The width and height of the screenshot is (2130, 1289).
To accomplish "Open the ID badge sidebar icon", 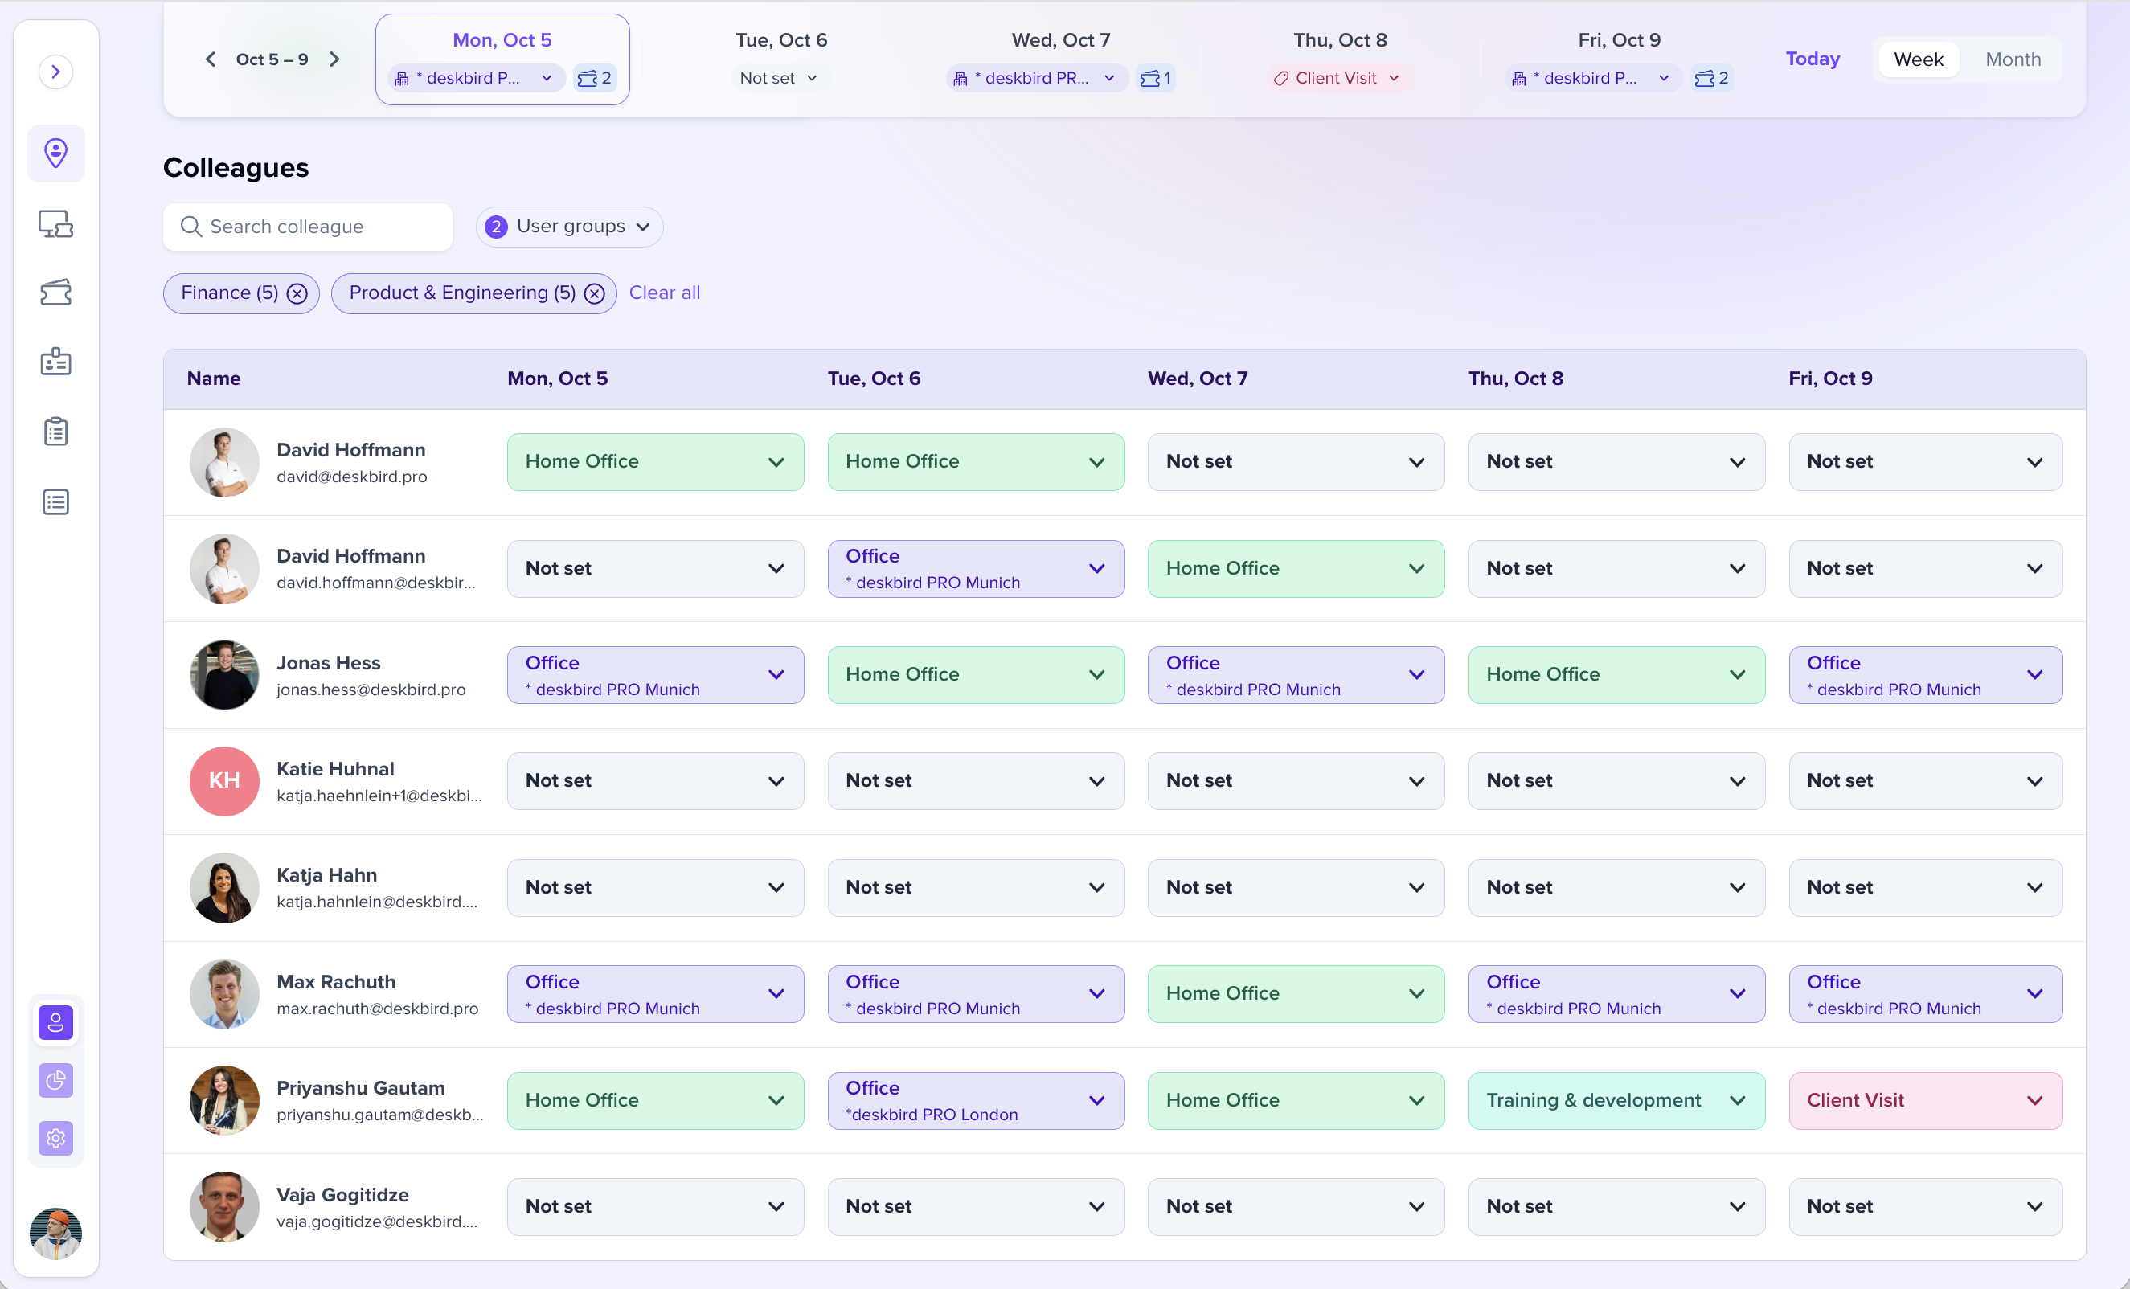I will 55,362.
